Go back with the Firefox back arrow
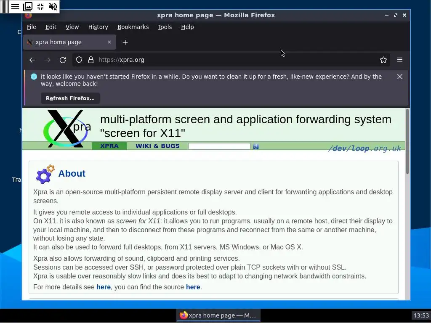The width and height of the screenshot is (431, 323). [x=32, y=60]
